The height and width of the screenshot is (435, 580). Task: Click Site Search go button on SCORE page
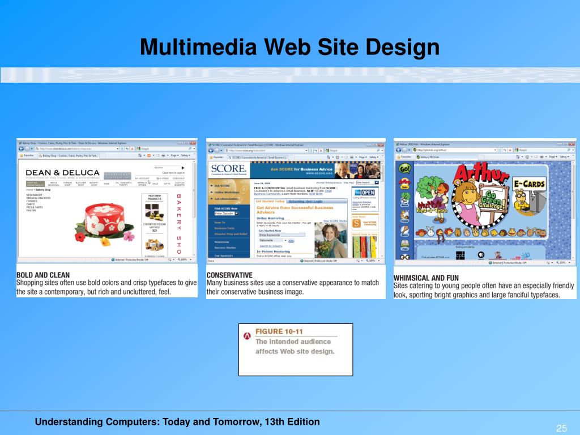[x=377, y=182]
